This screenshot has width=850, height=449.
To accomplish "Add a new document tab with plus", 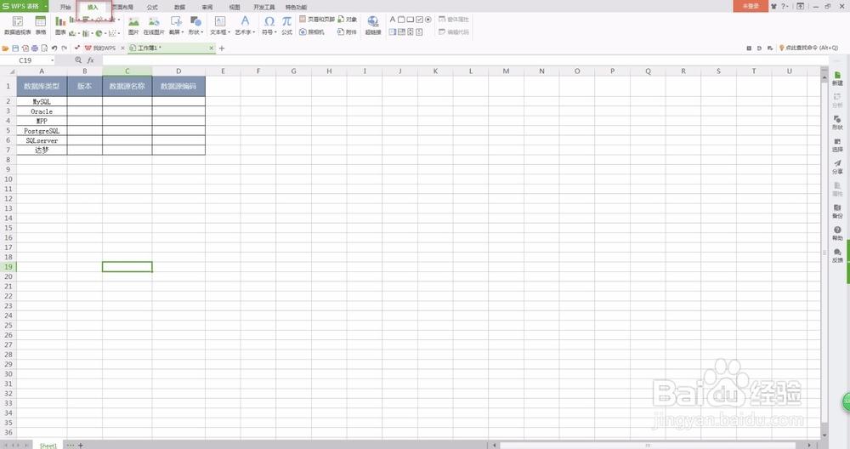I will click(x=221, y=48).
